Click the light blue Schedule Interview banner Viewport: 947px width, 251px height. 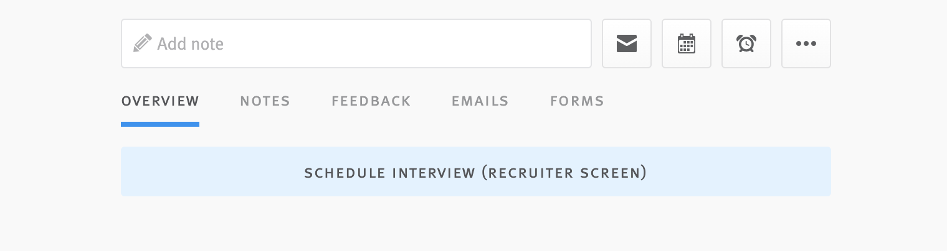pos(476,171)
